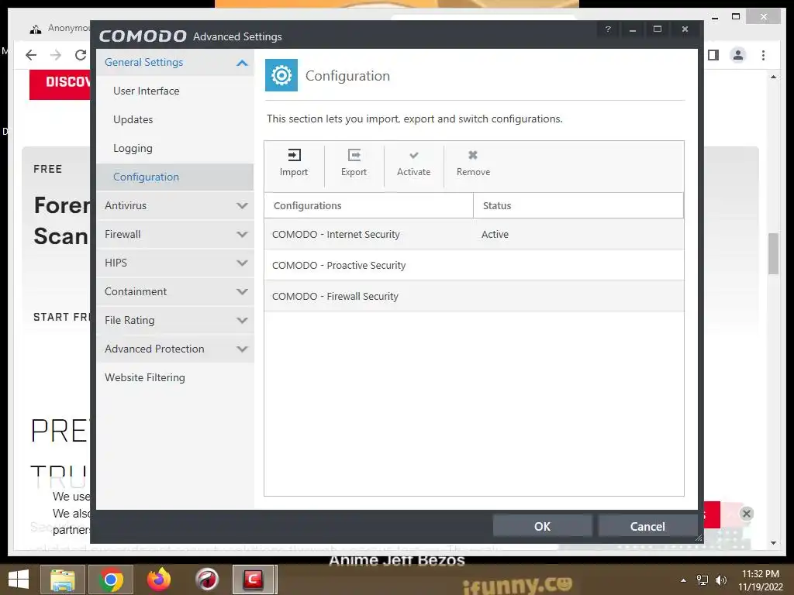Image resolution: width=794 pixels, height=595 pixels.
Task: Open help in COMODO Advanced Settings
Action: click(608, 29)
